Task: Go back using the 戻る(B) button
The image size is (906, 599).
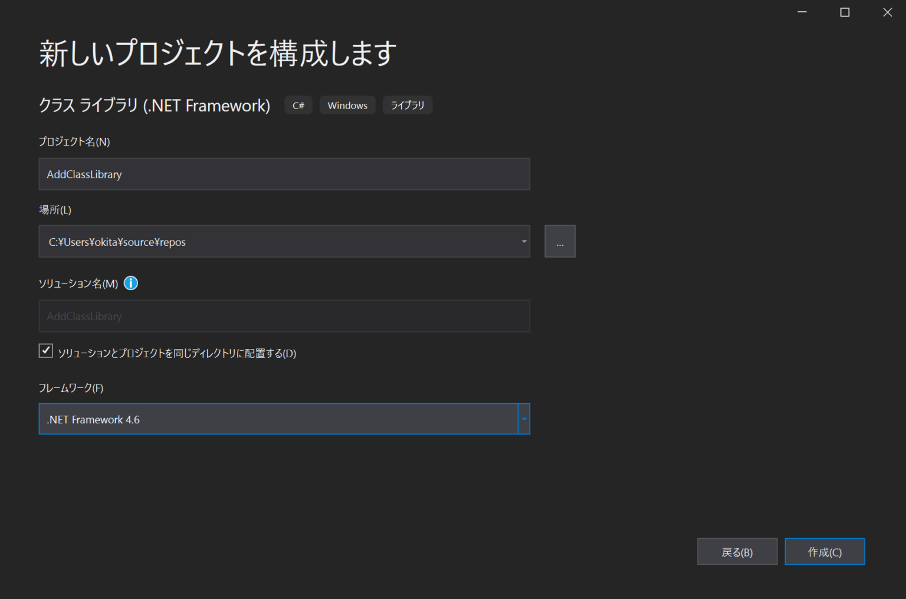Action: (737, 551)
